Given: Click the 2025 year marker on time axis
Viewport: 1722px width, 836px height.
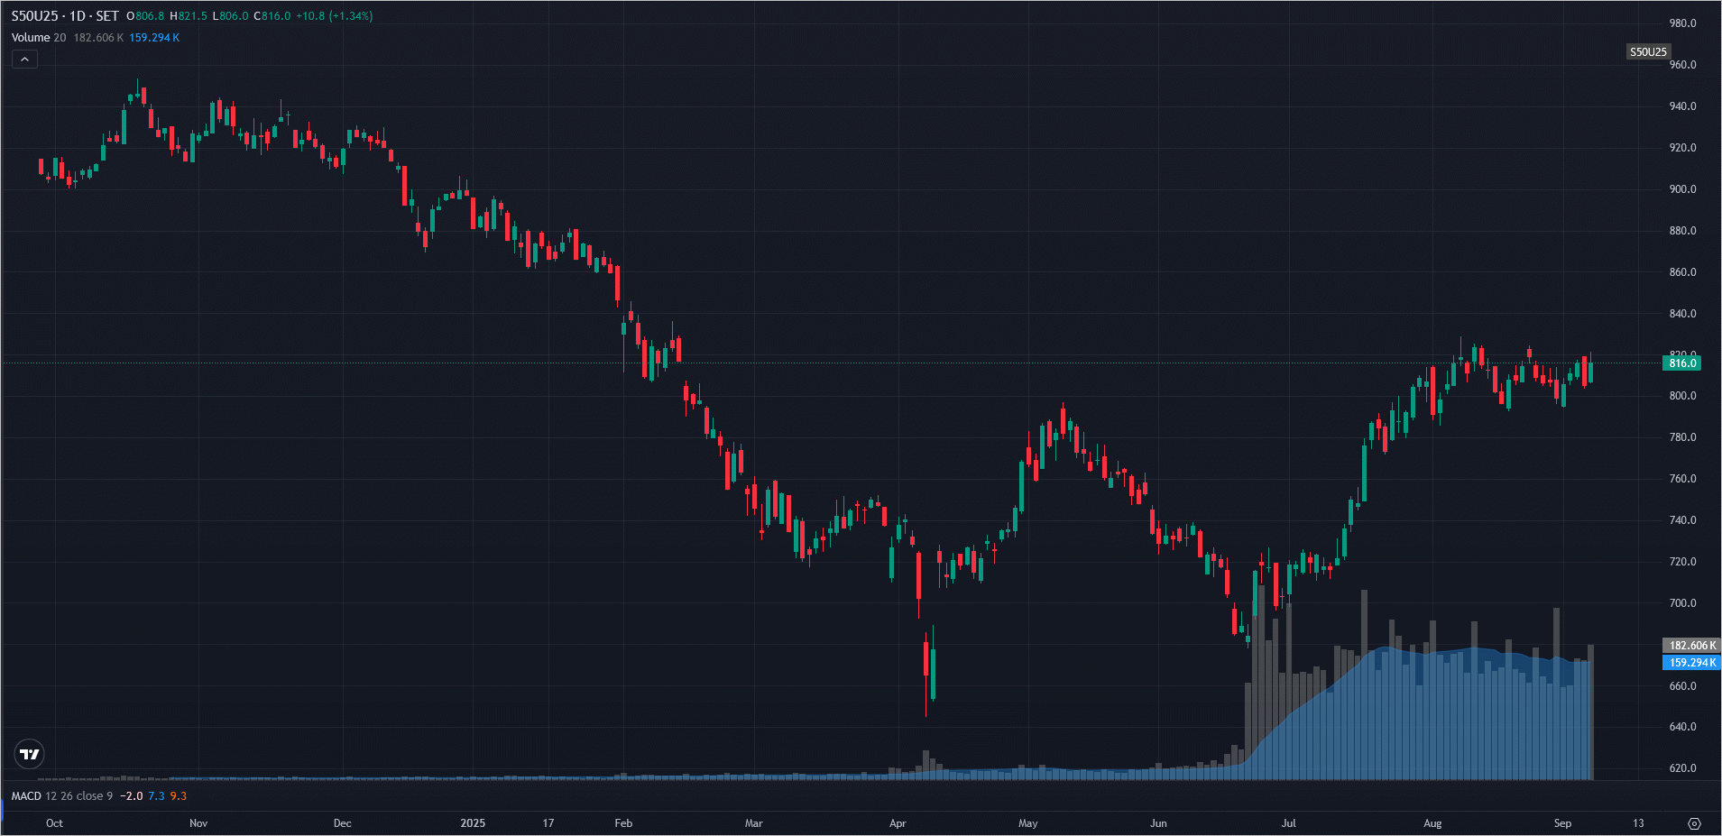Looking at the screenshot, I should point(473,823).
